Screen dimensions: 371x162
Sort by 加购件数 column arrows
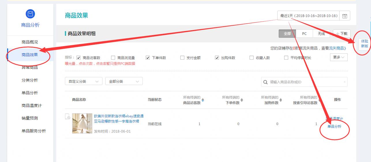click(x=281, y=100)
